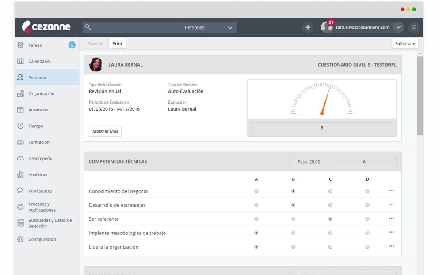Viewport: 439px width, 275px height.
Task: Open the hamburger menu icon
Action: point(414,27)
